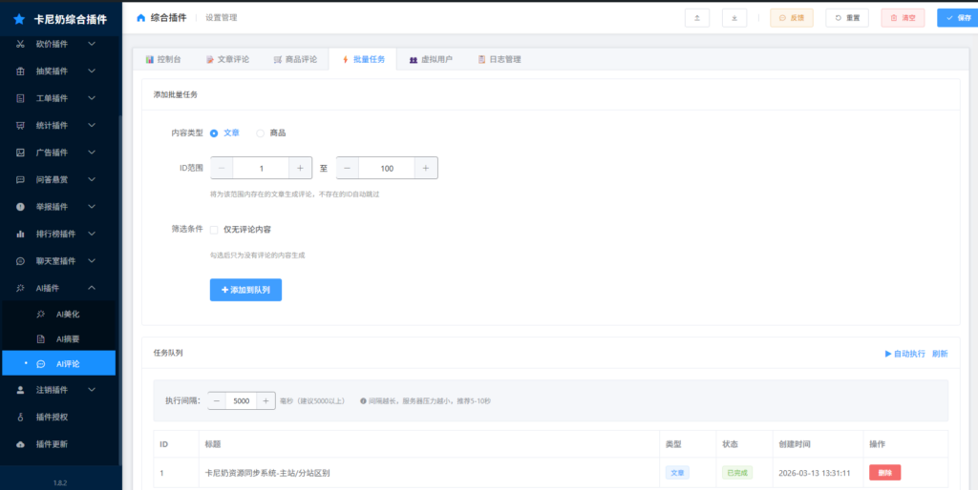Image resolution: width=978 pixels, height=490 pixels.
Task: Increase the 执行间隔 value with plus
Action: pyautogui.click(x=266, y=401)
